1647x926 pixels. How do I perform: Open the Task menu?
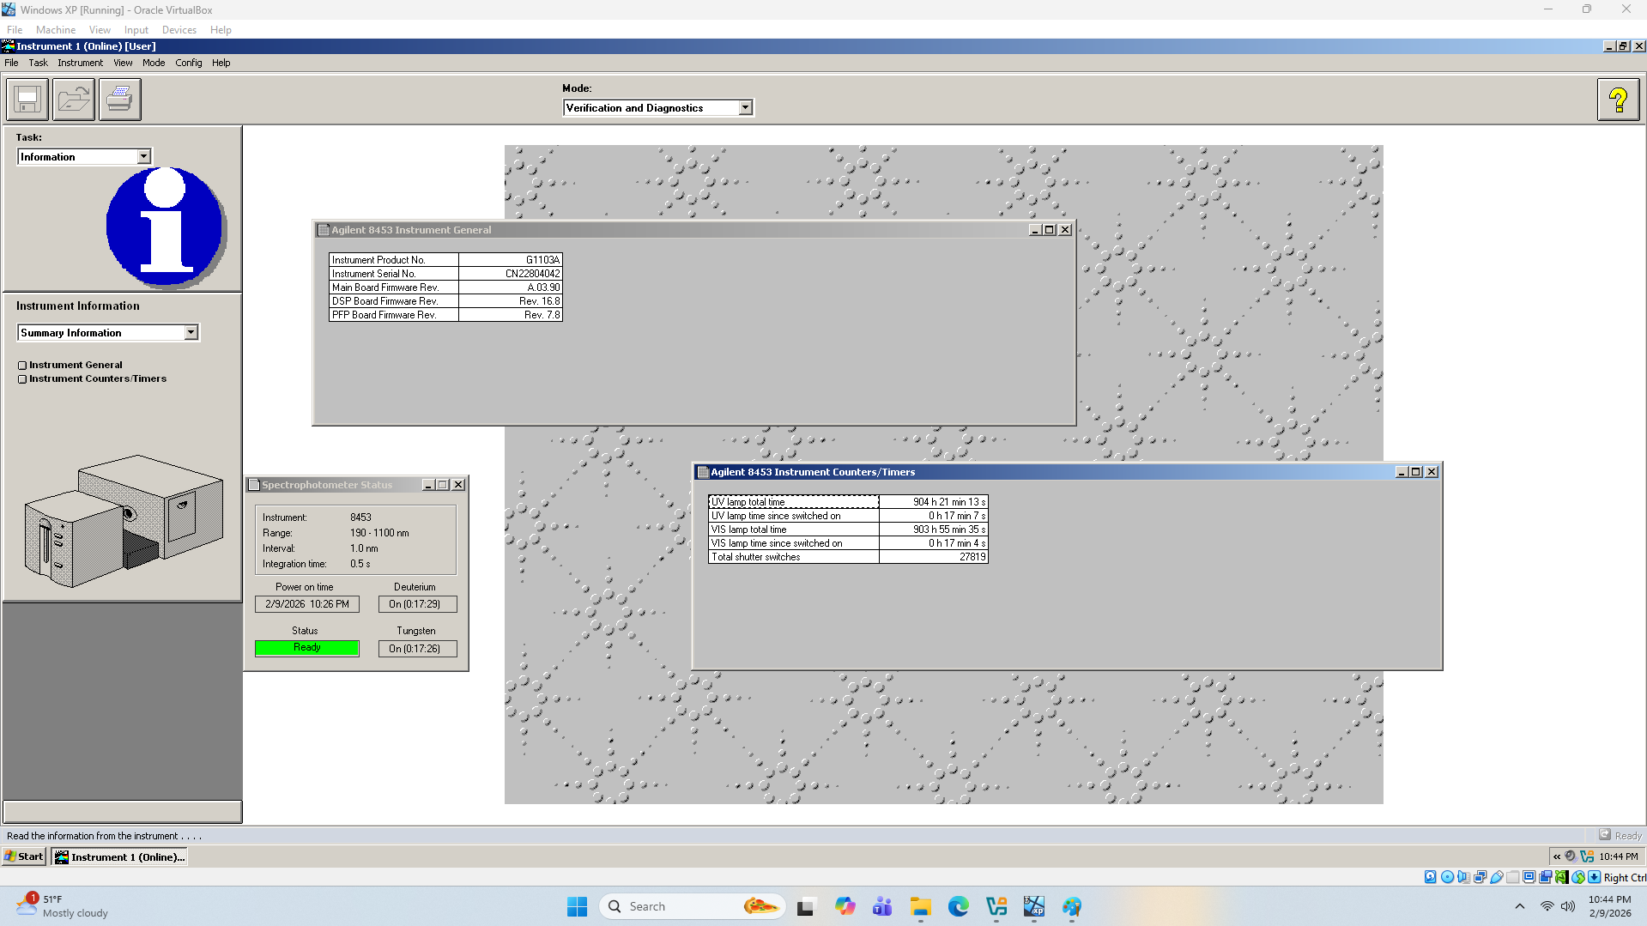click(38, 63)
